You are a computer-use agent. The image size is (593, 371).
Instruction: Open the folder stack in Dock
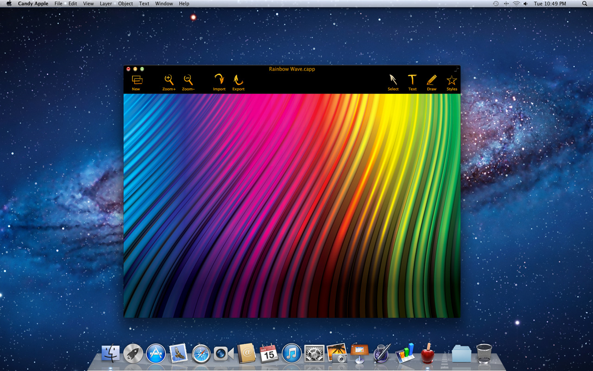coord(461,354)
